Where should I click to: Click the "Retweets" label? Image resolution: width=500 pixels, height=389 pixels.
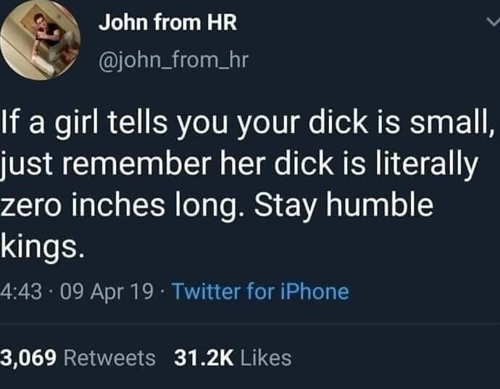point(109,358)
